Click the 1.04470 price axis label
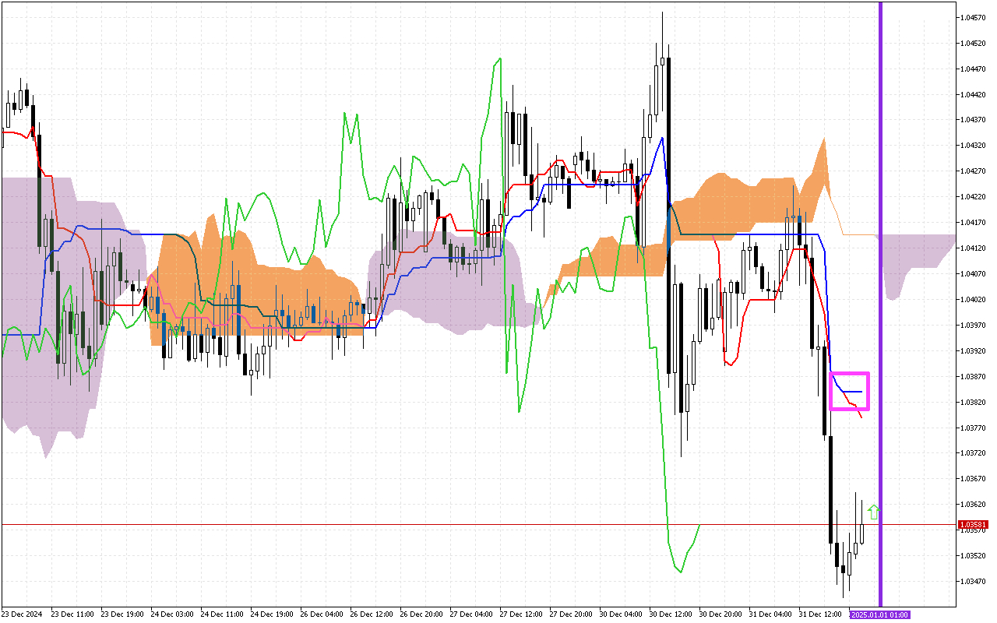The image size is (997, 623). tap(971, 69)
